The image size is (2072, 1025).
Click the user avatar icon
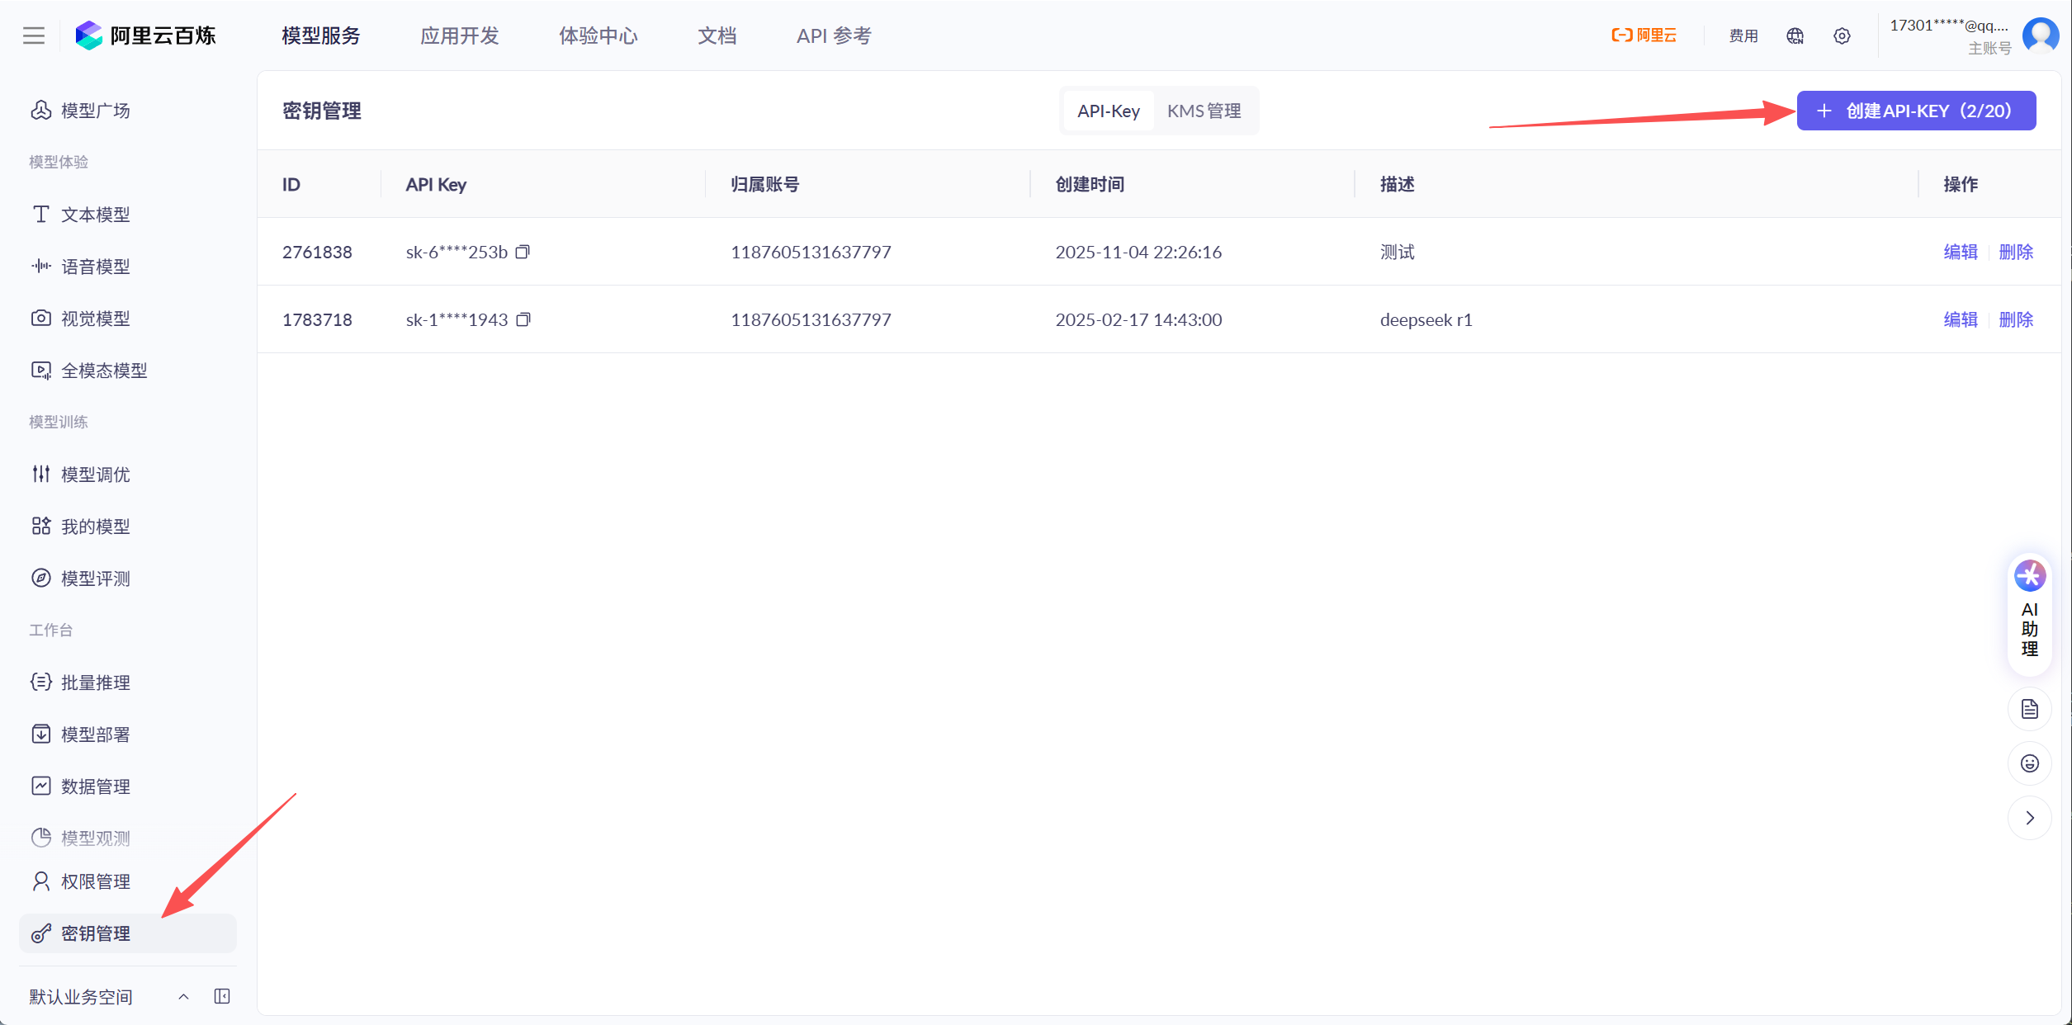(x=2040, y=35)
